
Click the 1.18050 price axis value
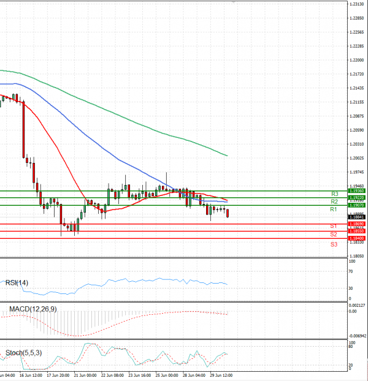coord(357,256)
